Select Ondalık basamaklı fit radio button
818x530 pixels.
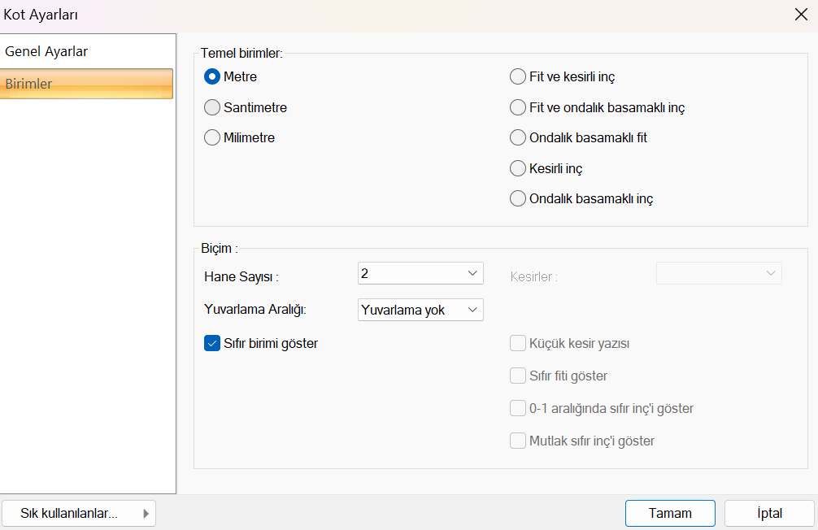pyautogui.click(x=518, y=137)
